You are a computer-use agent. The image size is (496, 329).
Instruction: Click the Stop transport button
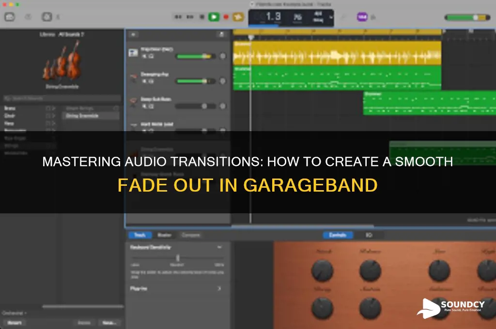[x=202, y=17]
